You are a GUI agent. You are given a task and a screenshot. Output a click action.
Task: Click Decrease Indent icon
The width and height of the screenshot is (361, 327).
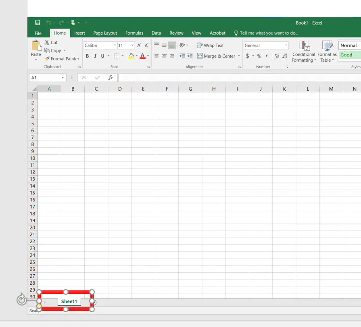point(182,56)
